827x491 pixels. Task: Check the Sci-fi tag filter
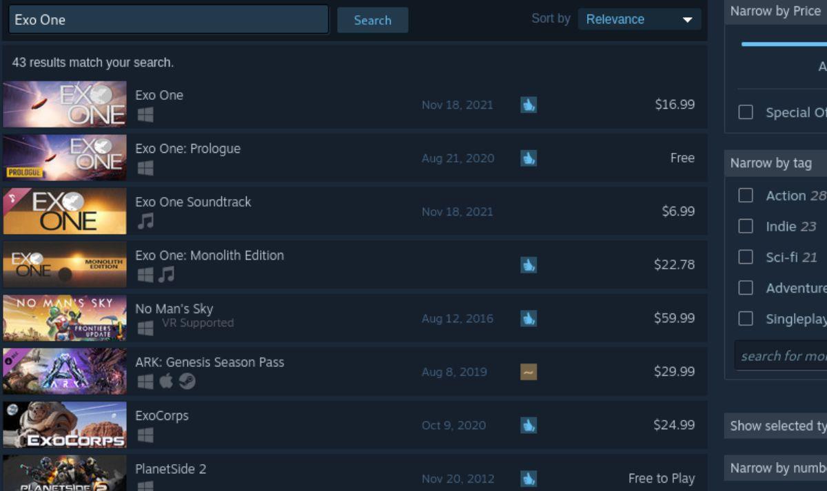[x=745, y=257]
